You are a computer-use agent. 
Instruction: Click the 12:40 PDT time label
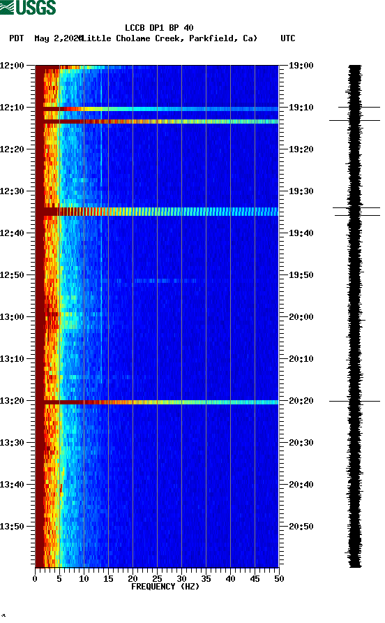tap(12, 233)
